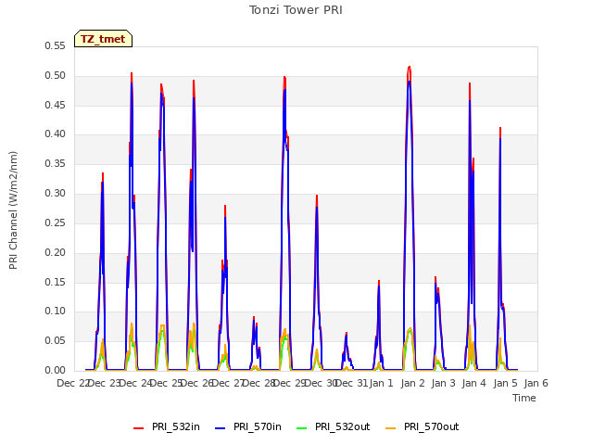Screen dimensions: 593x445
Task: Click the PRI Channel (W/m2/nm) axis label
Action: [x=13, y=210]
